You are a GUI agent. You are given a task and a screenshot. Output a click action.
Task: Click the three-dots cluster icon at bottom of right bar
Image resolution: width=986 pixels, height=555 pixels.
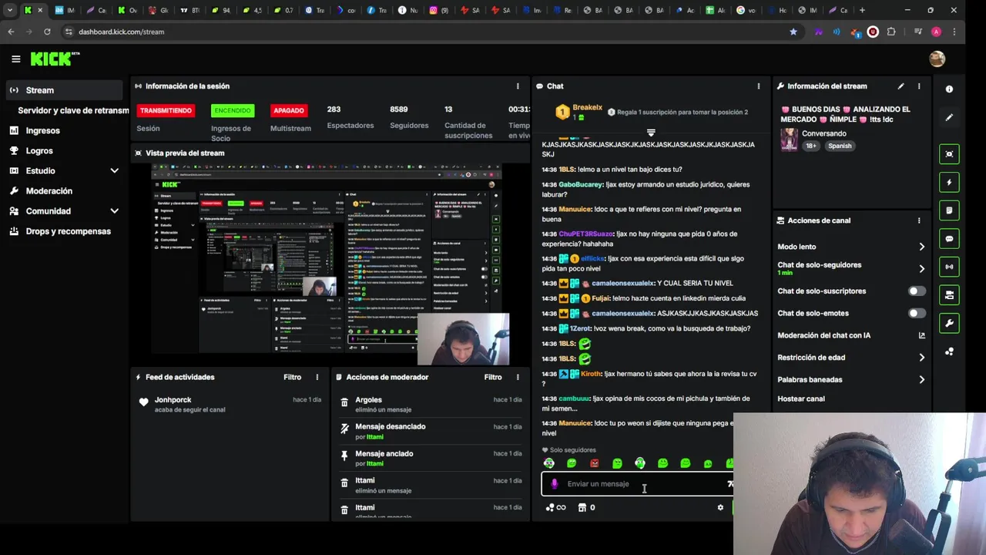click(949, 351)
